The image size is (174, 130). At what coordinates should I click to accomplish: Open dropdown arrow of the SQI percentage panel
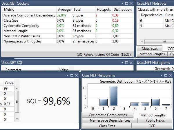tap(67, 75)
